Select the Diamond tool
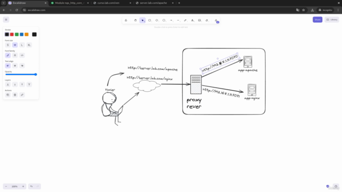The height and width of the screenshot is (192, 342). [157, 20]
